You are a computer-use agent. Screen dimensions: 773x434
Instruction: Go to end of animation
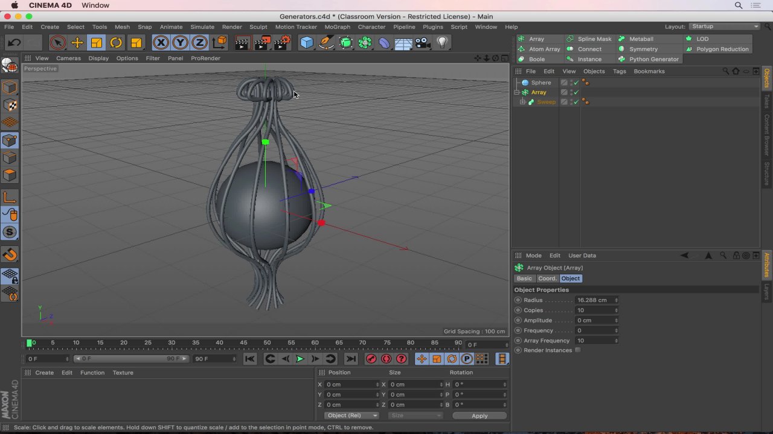(x=350, y=359)
